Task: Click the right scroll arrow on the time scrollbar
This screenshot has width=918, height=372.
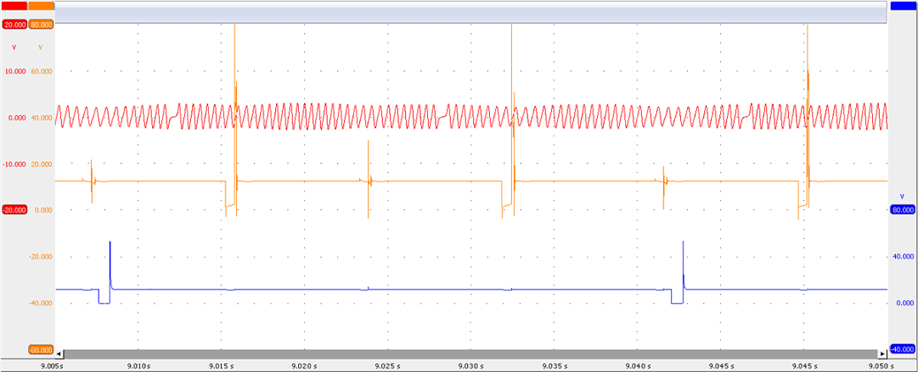Action: coord(882,353)
